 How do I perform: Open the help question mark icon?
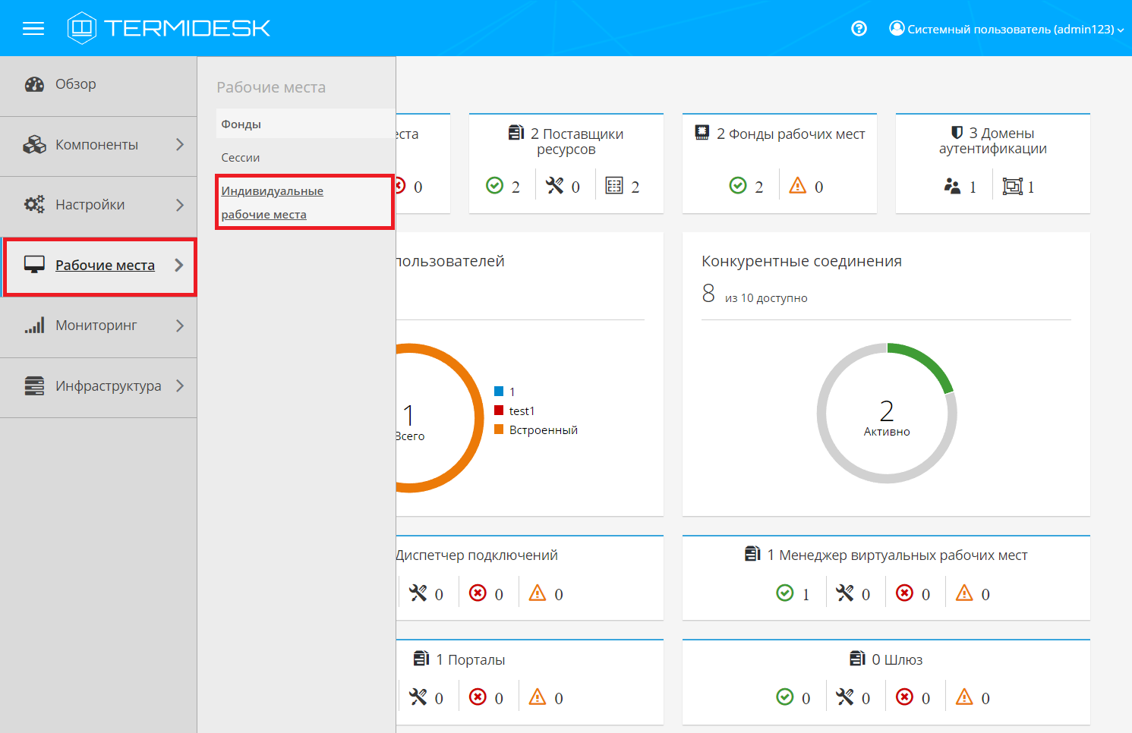click(859, 29)
